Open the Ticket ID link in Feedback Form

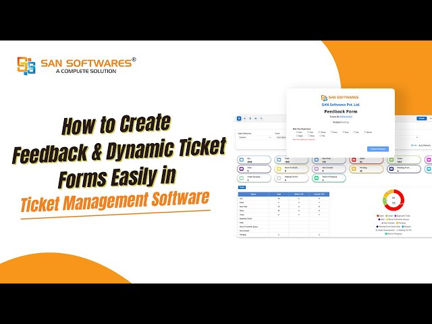pos(346,117)
